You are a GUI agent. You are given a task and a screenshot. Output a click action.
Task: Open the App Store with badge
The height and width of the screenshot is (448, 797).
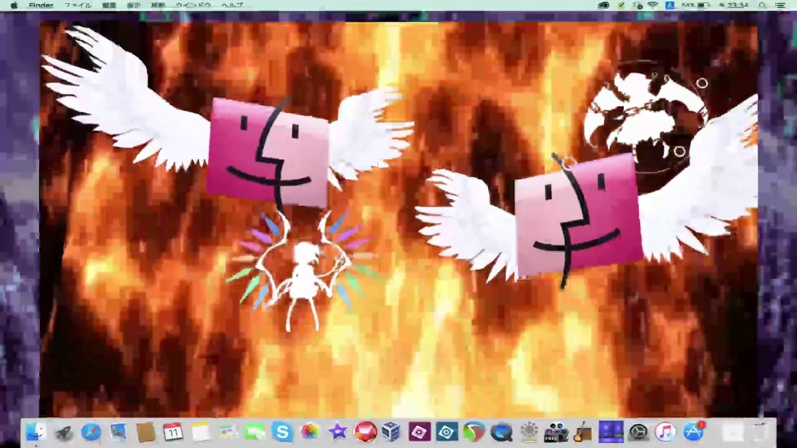coord(693,432)
